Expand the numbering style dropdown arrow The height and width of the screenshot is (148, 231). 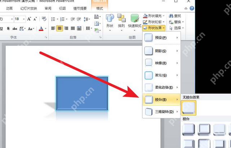pyautogui.click(x=67, y=19)
